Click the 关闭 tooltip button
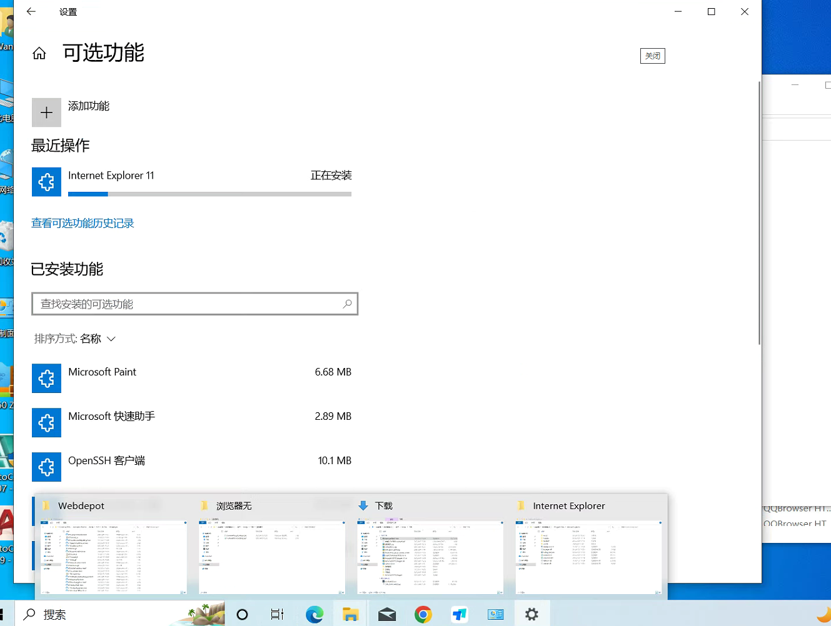This screenshot has width=831, height=626. coord(652,56)
